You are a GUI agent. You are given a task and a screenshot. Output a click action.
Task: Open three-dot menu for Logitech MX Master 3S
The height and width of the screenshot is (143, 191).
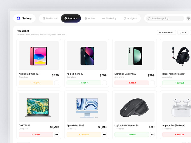(x=152, y=135)
